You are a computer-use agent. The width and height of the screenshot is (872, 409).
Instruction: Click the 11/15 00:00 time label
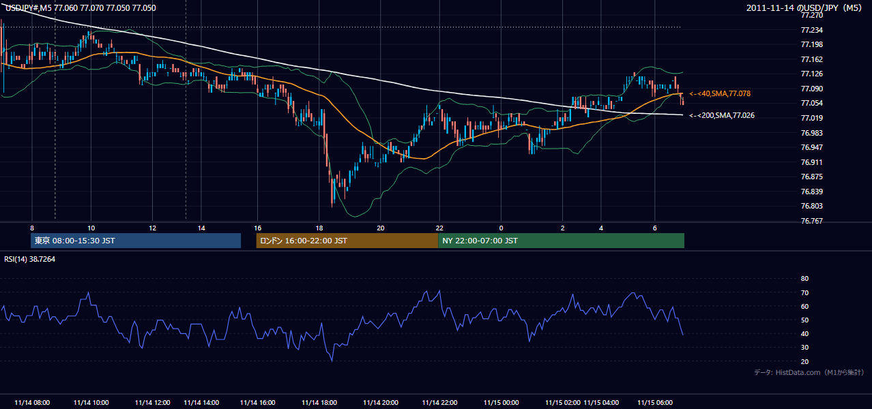(501, 402)
